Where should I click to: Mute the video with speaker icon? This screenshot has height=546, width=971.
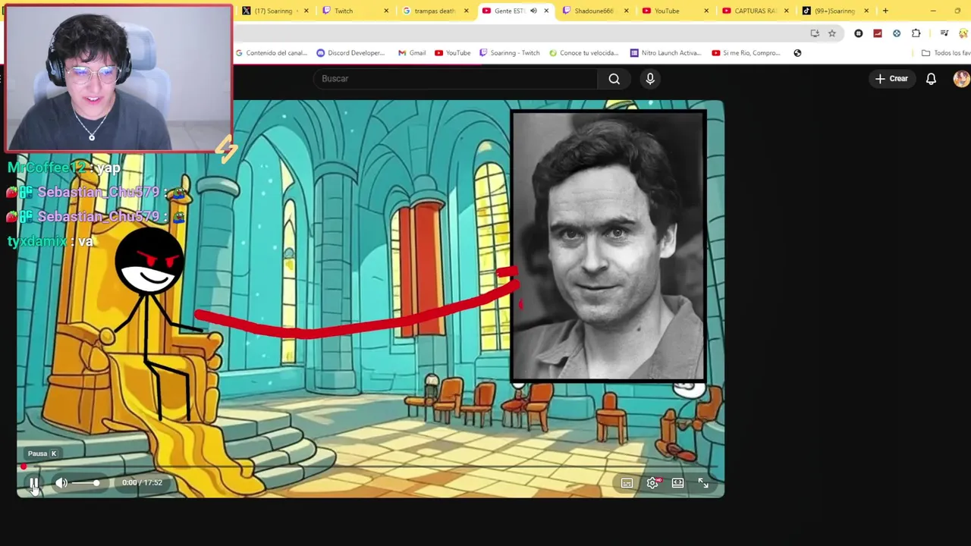tap(61, 483)
